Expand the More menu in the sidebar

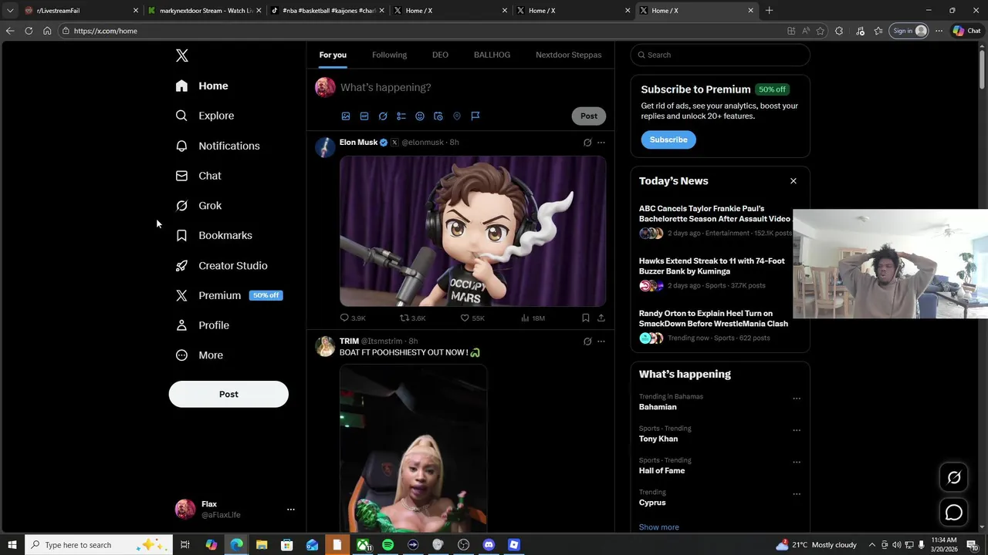pos(199,355)
